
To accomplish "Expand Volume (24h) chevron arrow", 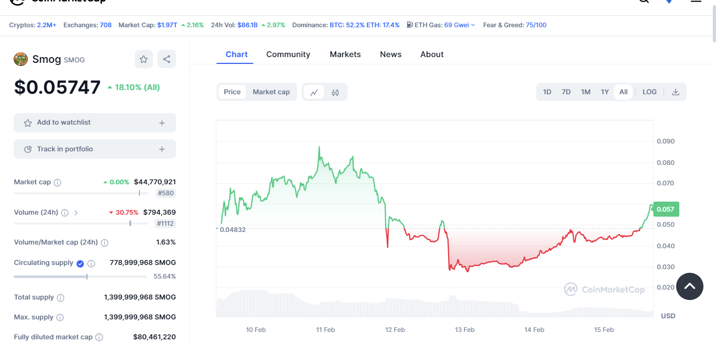I will [76, 213].
